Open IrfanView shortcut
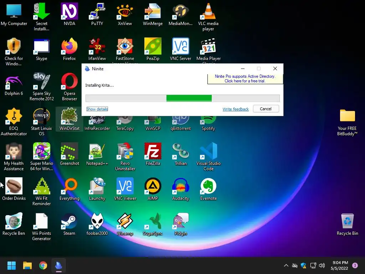Viewport: 365px width, 274px height. click(97, 49)
